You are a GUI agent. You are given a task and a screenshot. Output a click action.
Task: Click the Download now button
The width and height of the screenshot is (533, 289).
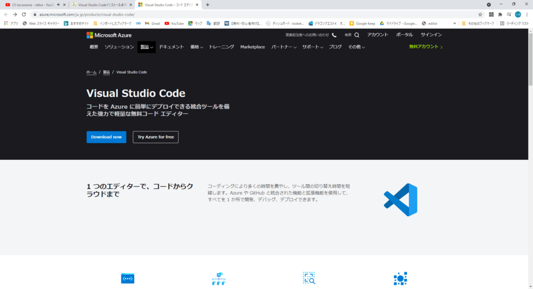(x=106, y=137)
